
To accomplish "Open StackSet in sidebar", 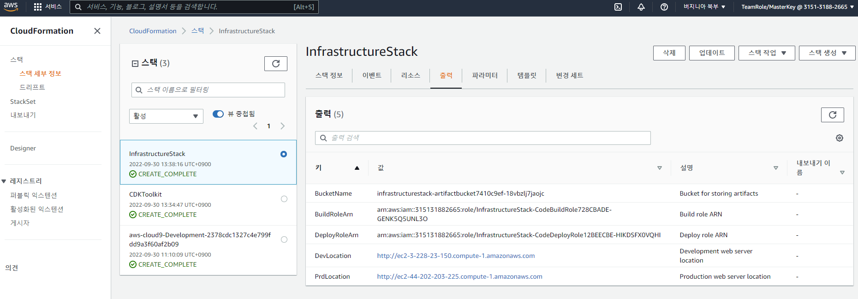I will pyautogui.click(x=23, y=102).
